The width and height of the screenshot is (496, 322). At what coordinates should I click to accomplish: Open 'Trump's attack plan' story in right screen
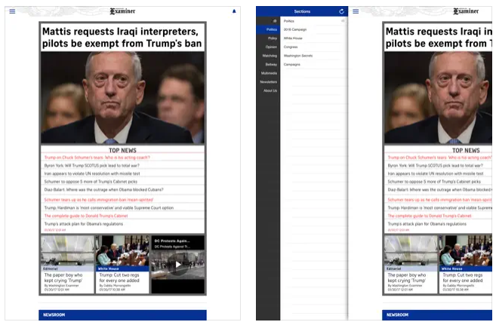click(x=427, y=224)
